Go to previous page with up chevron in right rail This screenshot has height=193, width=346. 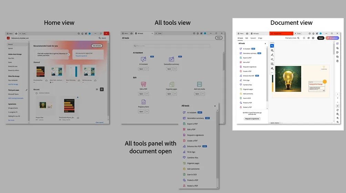click(x=337, y=102)
